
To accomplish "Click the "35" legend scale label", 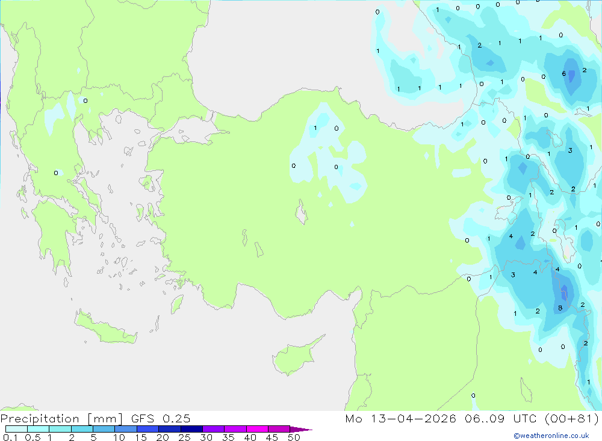I will coord(228,437).
